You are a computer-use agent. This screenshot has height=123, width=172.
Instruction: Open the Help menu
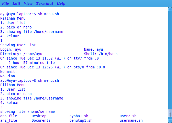click(x=61, y=3)
